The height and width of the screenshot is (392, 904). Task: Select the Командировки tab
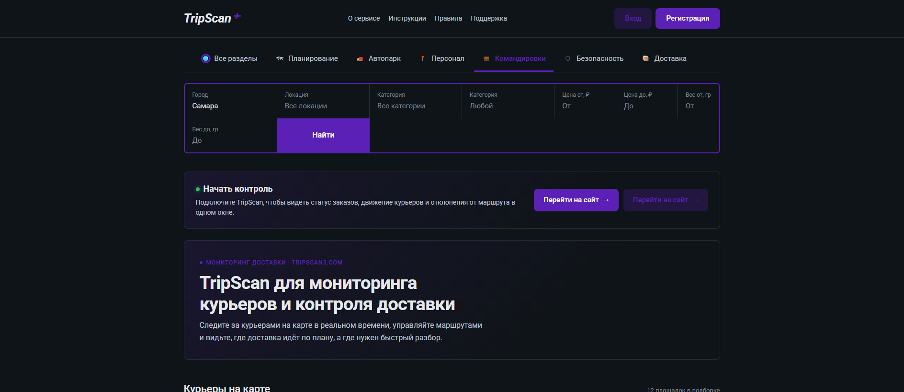(x=514, y=58)
